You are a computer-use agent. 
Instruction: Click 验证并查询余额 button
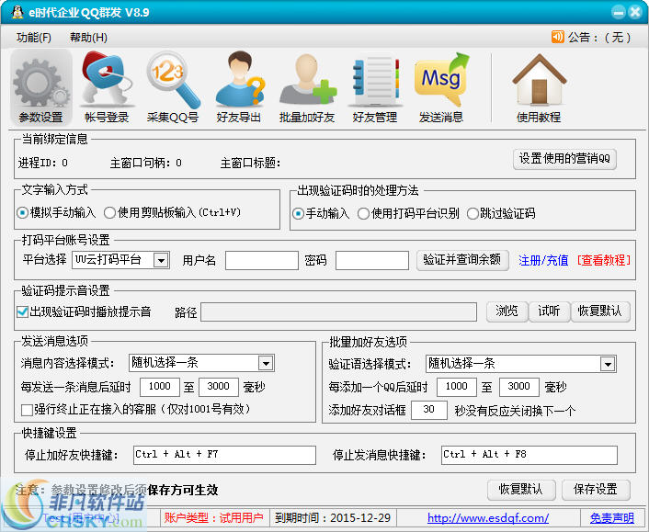click(x=462, y=260)
